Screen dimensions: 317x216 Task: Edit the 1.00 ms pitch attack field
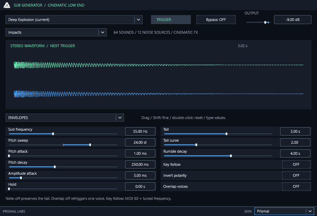(140, 153)
